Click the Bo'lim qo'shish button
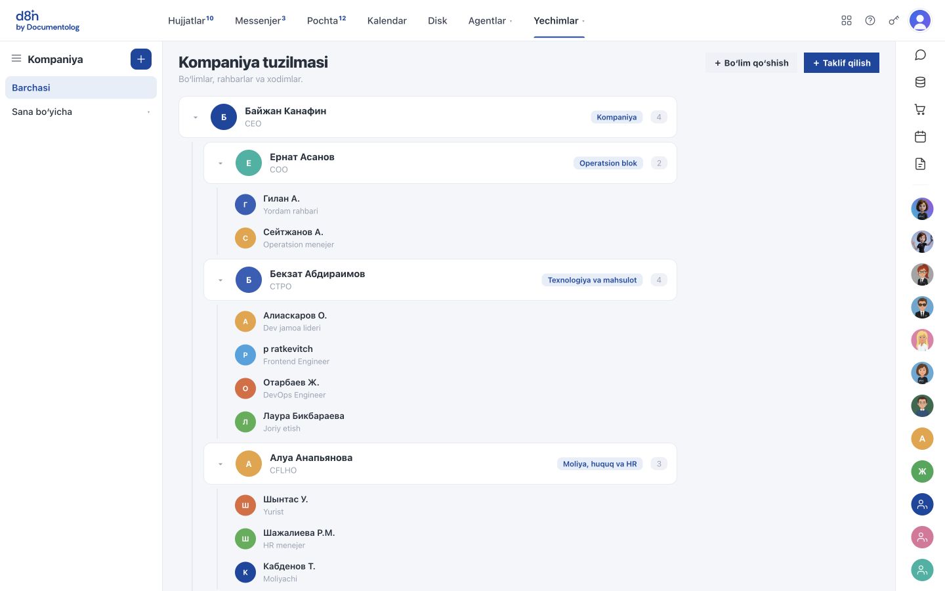Image resolution: width=945 pixels, height=591 pixels. tap(751, 63)
